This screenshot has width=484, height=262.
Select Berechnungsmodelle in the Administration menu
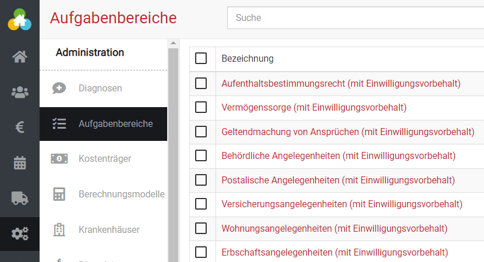121,194
